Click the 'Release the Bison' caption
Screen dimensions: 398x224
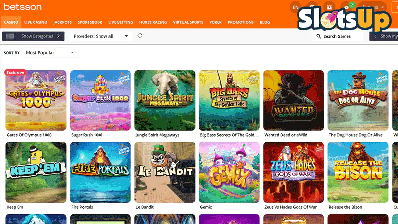click(x=345, y=207)
